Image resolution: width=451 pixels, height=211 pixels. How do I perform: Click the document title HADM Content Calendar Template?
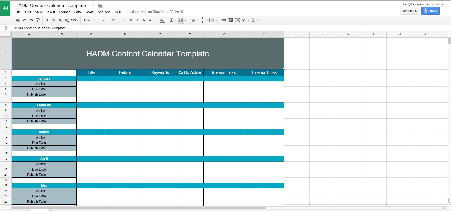(50, 5)
